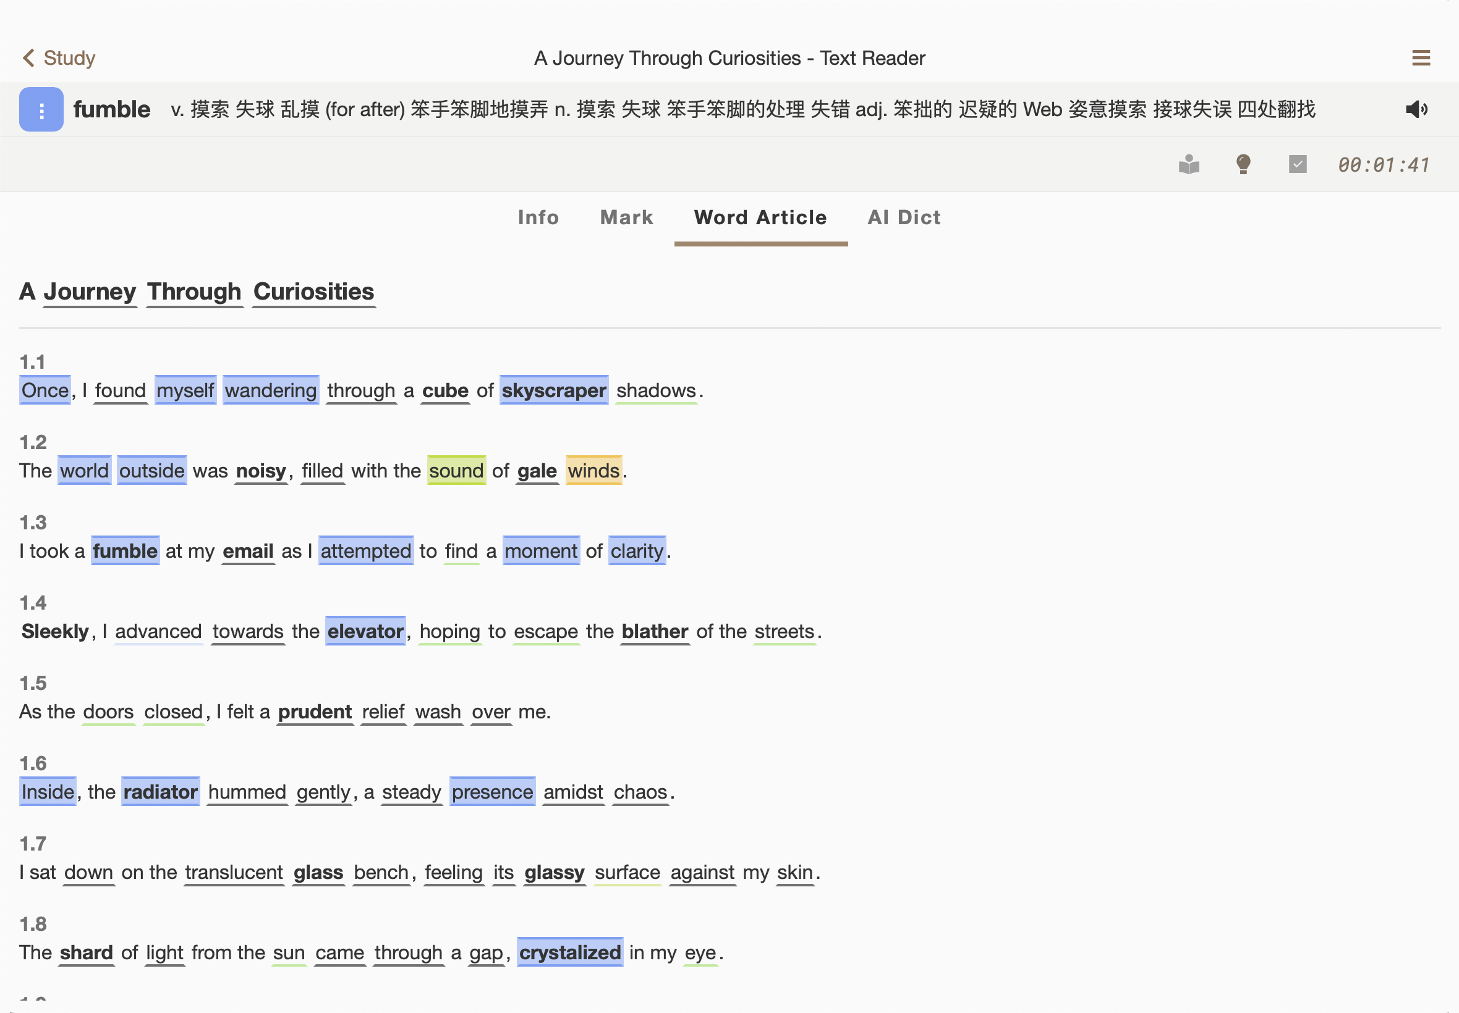Click the word chaos

(640, 792)
